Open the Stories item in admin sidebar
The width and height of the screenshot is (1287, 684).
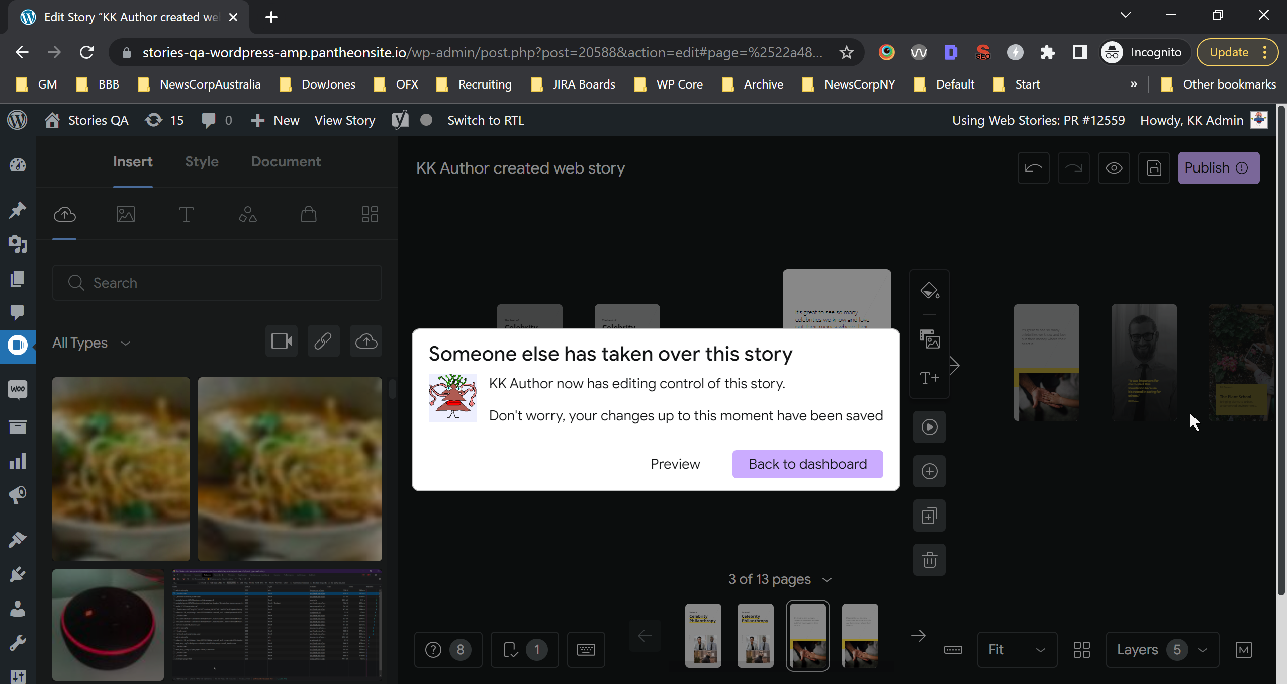click(18, 345)
